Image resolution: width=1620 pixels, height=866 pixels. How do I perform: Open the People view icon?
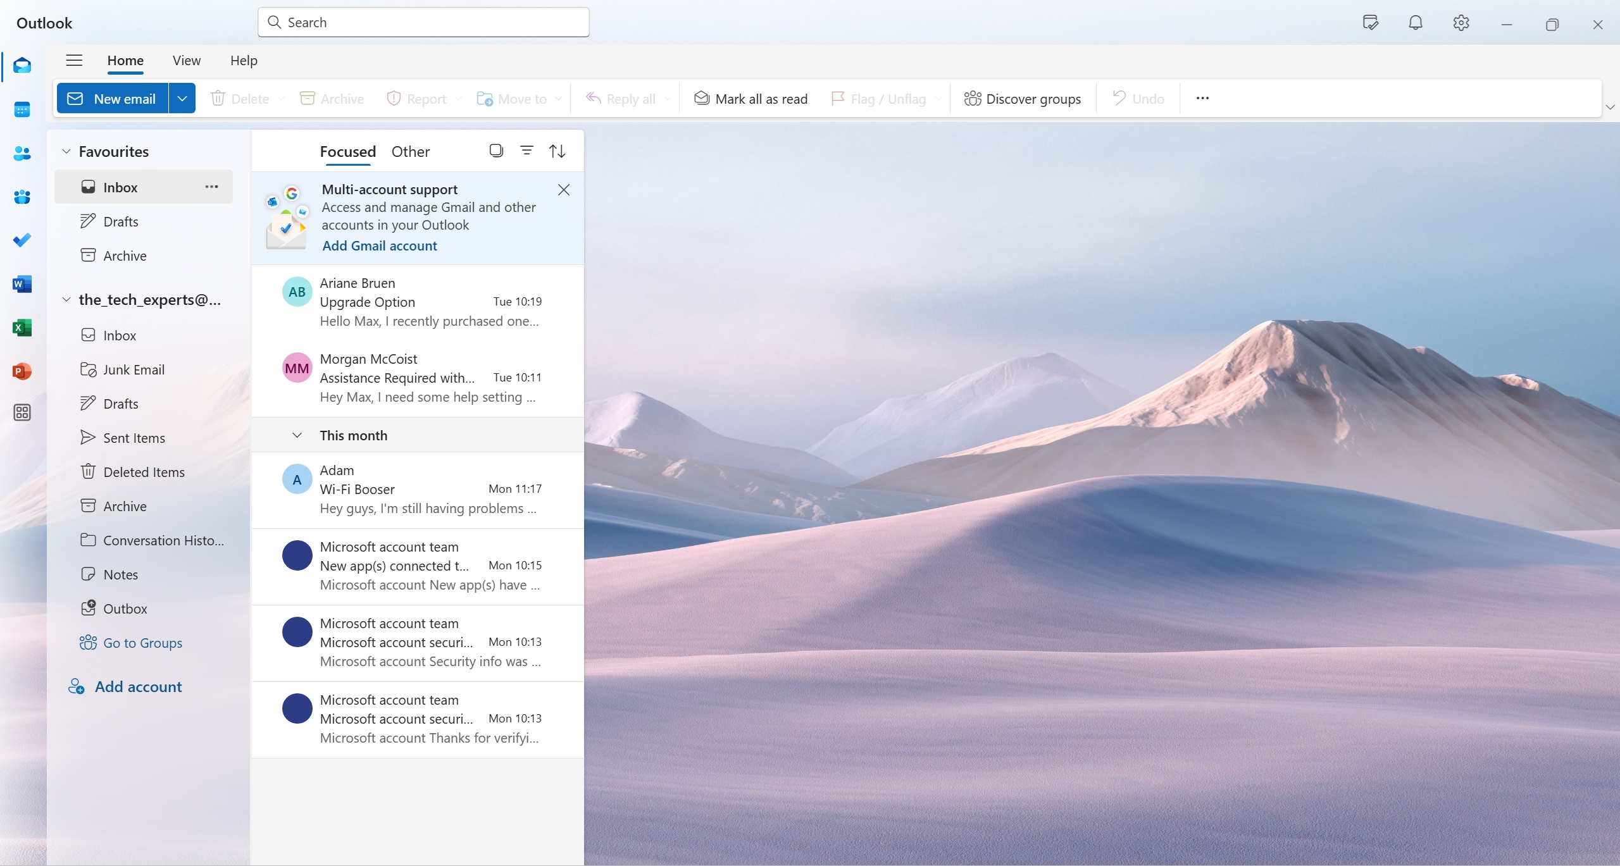(x=22, y=153)
